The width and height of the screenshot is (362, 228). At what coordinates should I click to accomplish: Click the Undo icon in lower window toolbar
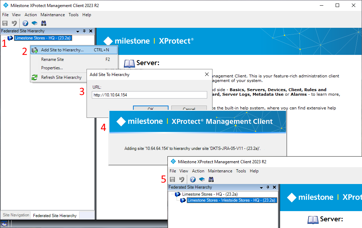click(x=182, y=179)
